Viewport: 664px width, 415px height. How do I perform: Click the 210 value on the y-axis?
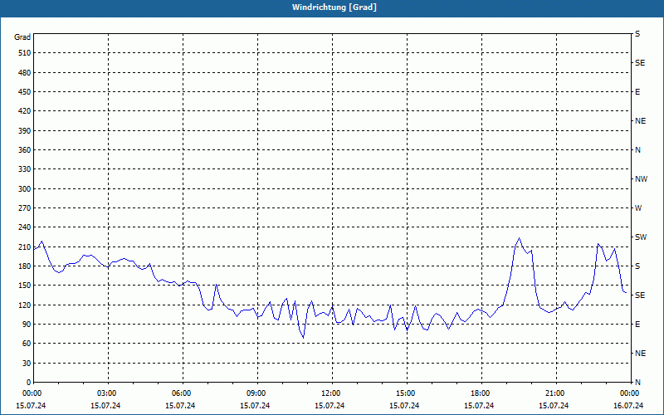tap(25, 247)
